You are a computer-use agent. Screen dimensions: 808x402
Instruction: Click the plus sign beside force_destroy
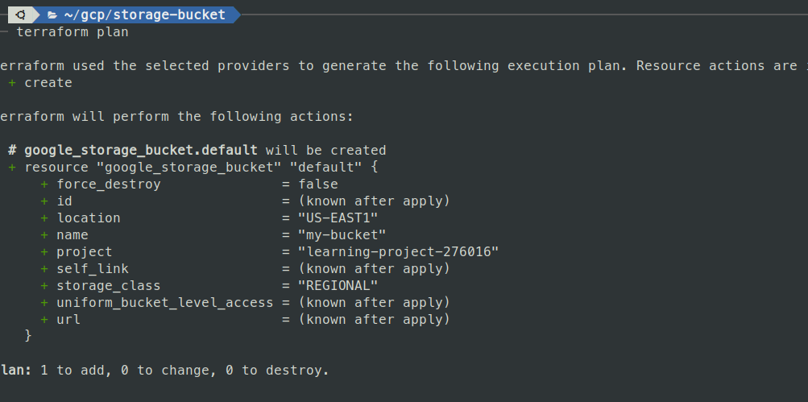coord(44,184)
